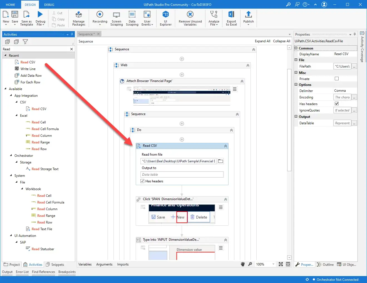Open the Variables panel

click(85, 264)
